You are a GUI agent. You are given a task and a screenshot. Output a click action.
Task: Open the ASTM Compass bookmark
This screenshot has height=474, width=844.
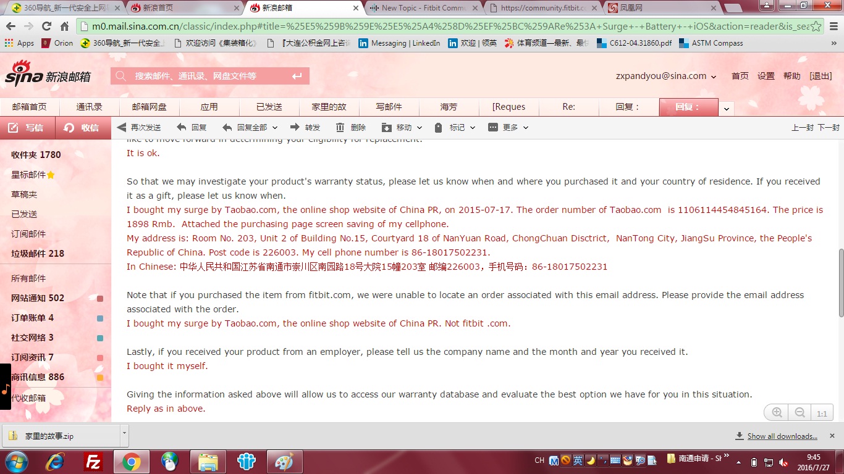(x=711, y=43)
